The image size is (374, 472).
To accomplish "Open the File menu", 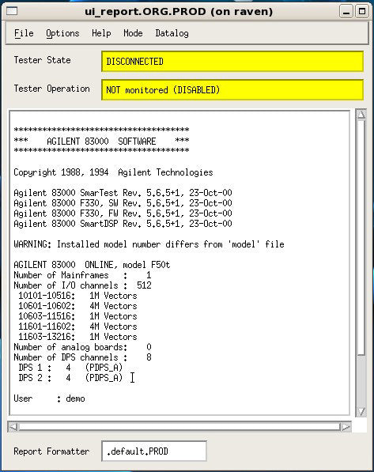I will tap(24, 33).
